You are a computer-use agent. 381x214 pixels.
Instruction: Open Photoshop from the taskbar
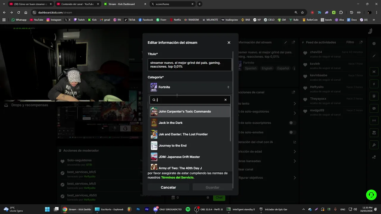point(138,209)
